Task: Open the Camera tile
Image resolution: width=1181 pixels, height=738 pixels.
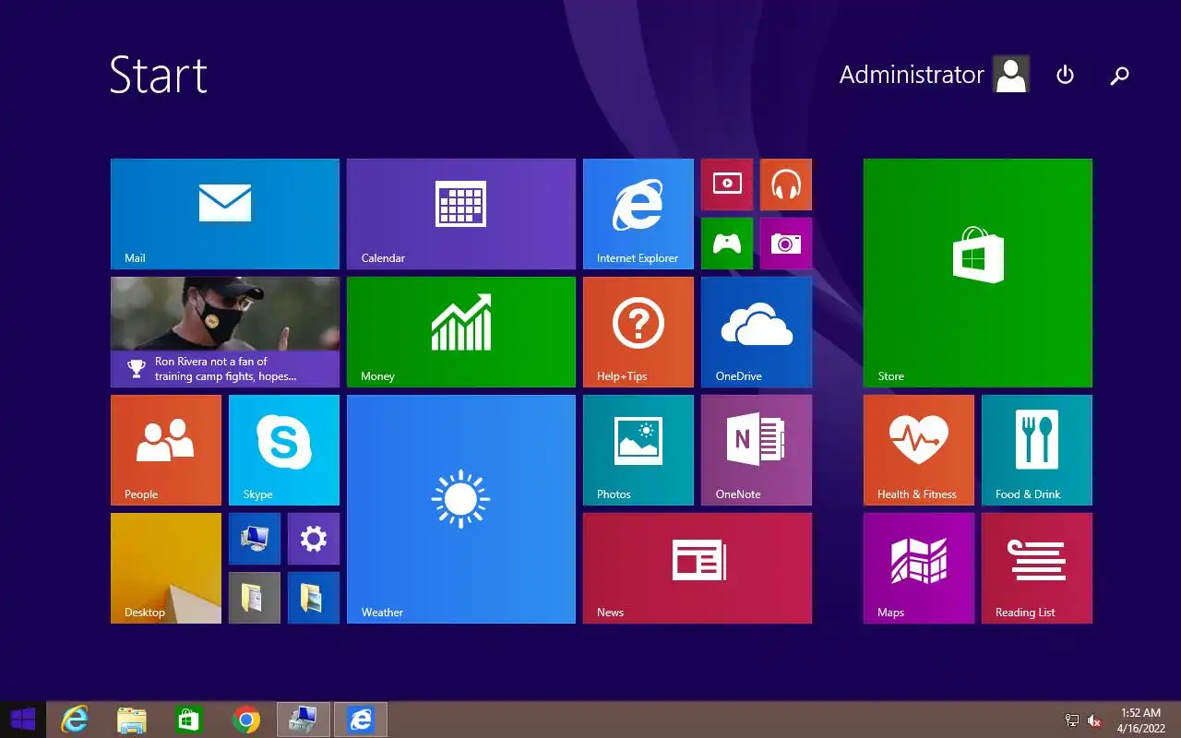Action: click(x=786, y=244)
